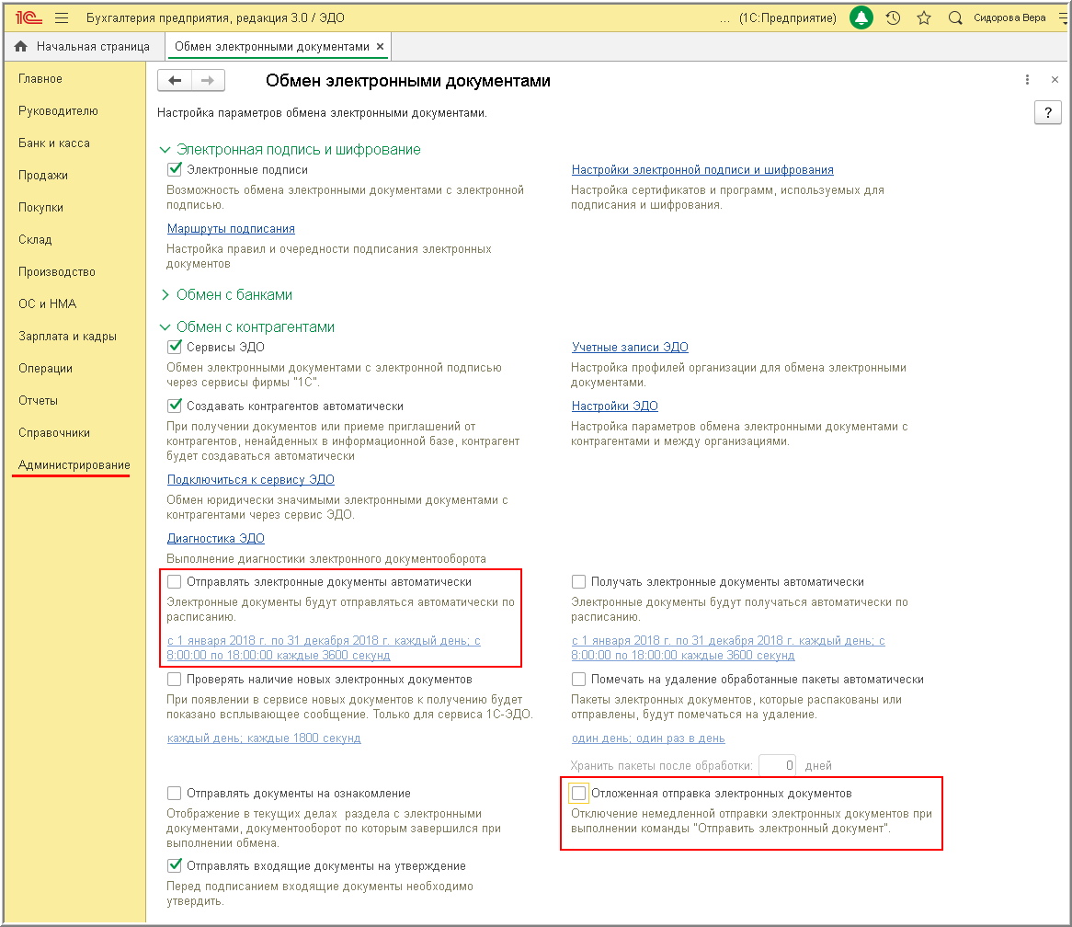Open Главное section in sidebar
This screenshot has width=1072, height=927.
(40, 78)
